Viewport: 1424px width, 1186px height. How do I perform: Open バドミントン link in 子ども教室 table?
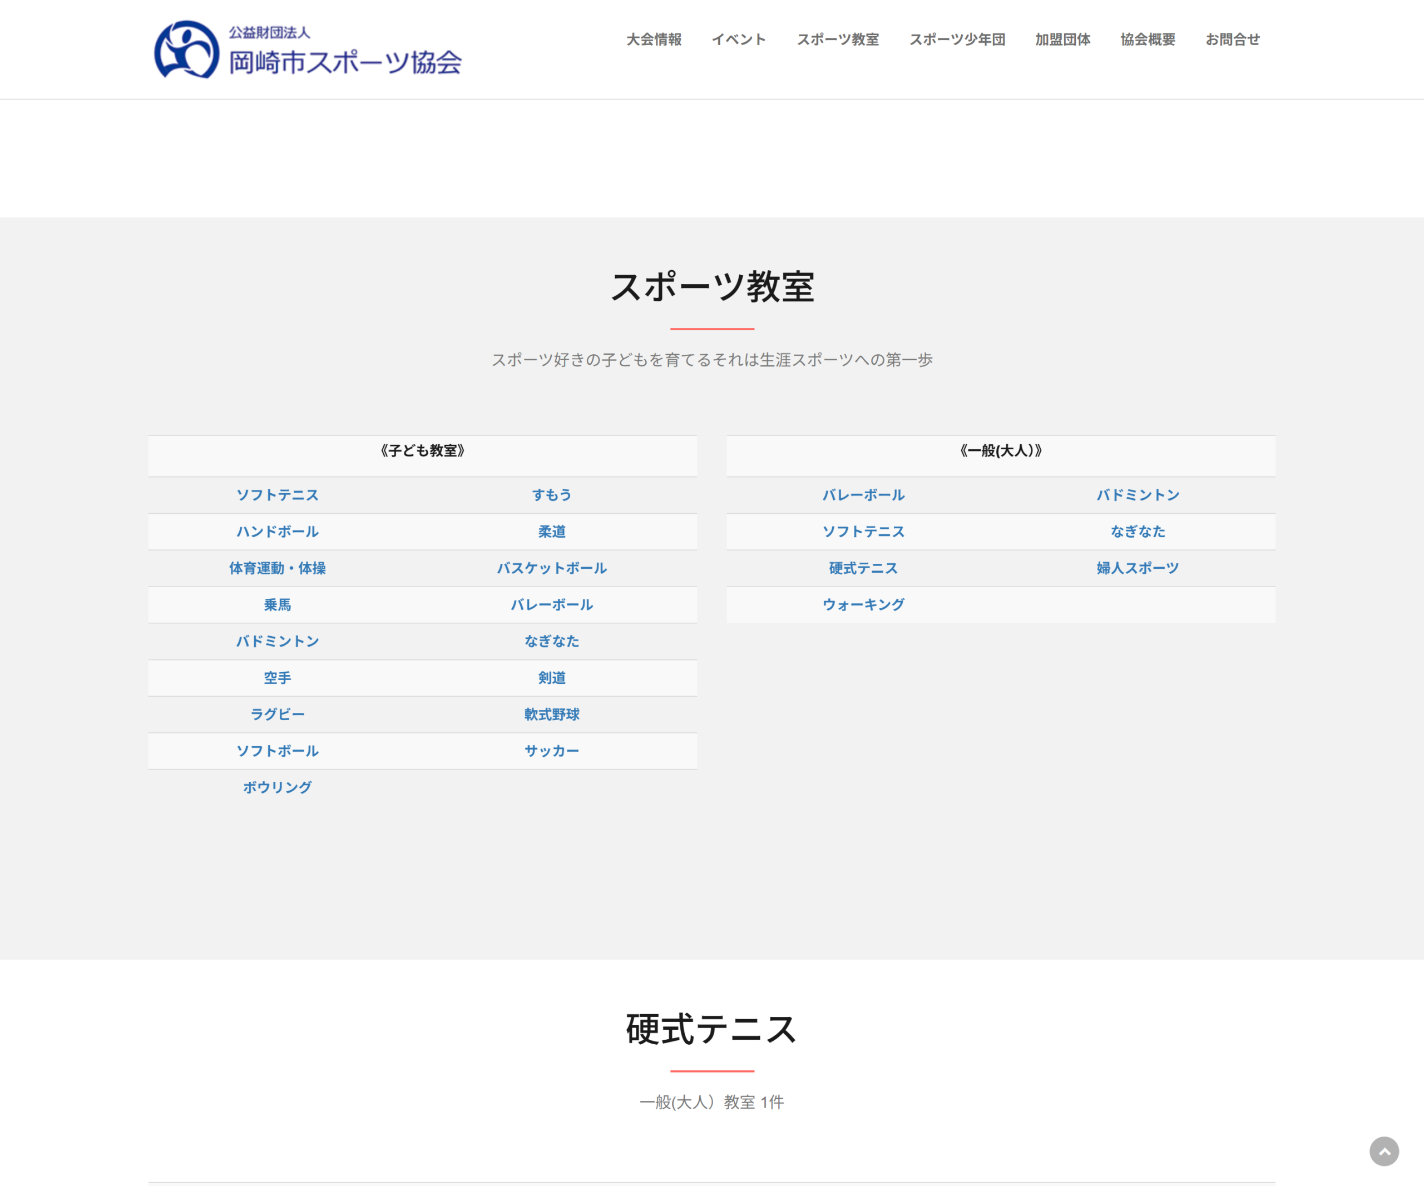point(278,641)
